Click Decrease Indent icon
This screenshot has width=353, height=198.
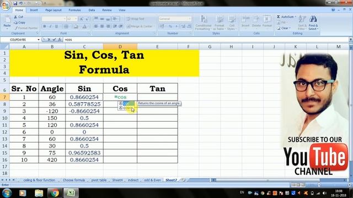(115, 26)
